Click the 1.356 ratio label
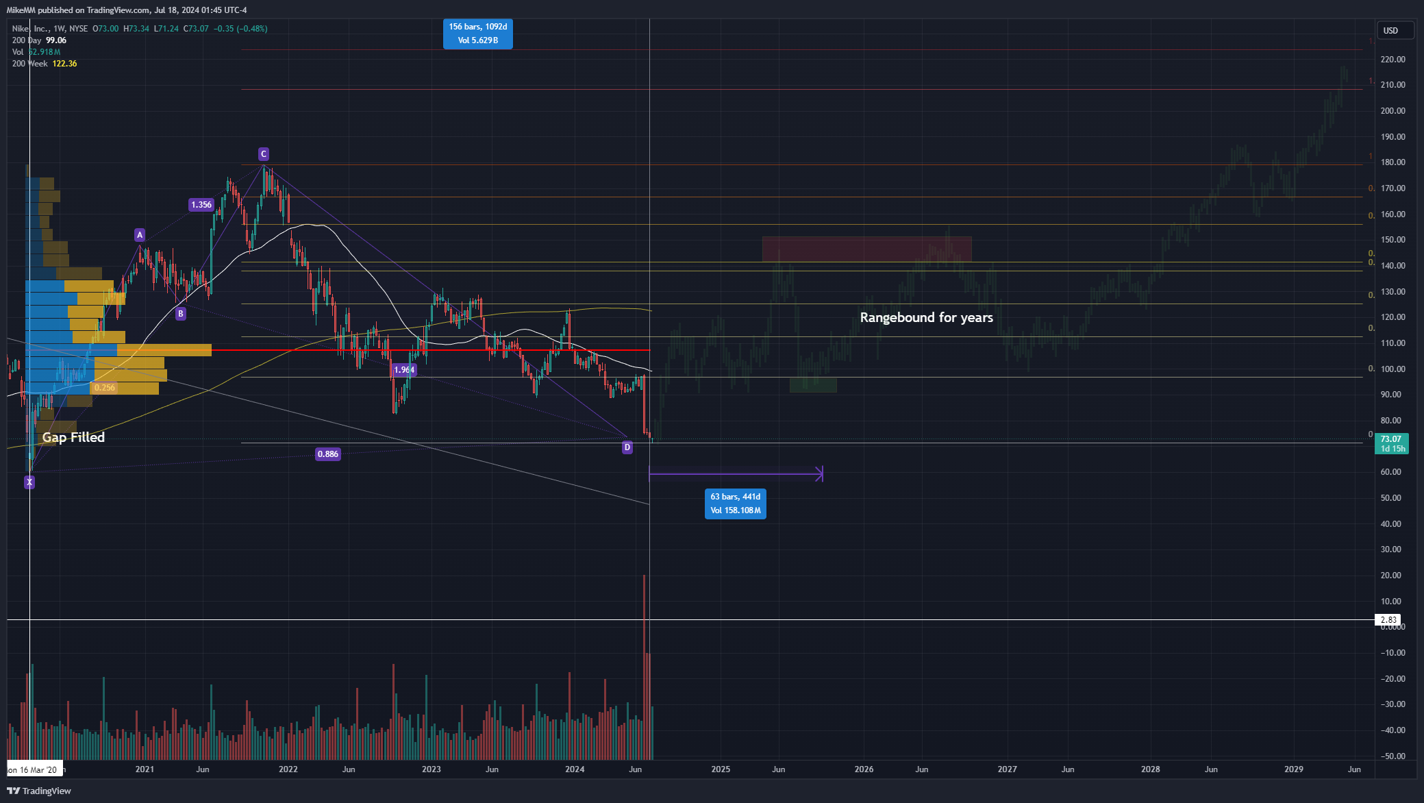The width and height of the screenshot is (1424, 803). point(201,205)
